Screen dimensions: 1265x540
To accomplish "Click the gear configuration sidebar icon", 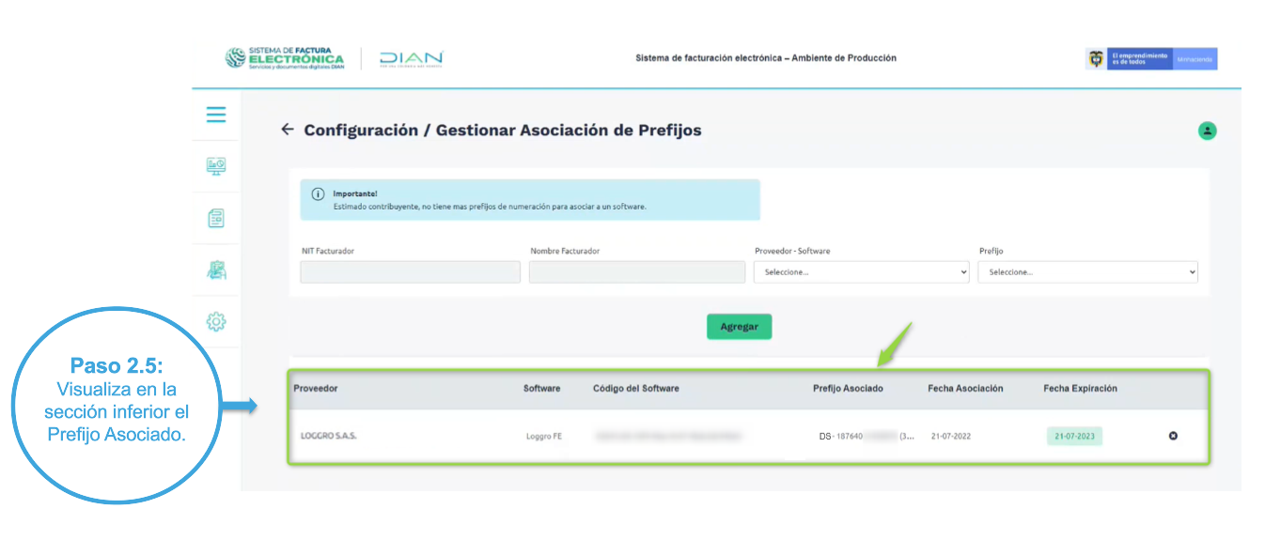I will [x=216, y=322].
